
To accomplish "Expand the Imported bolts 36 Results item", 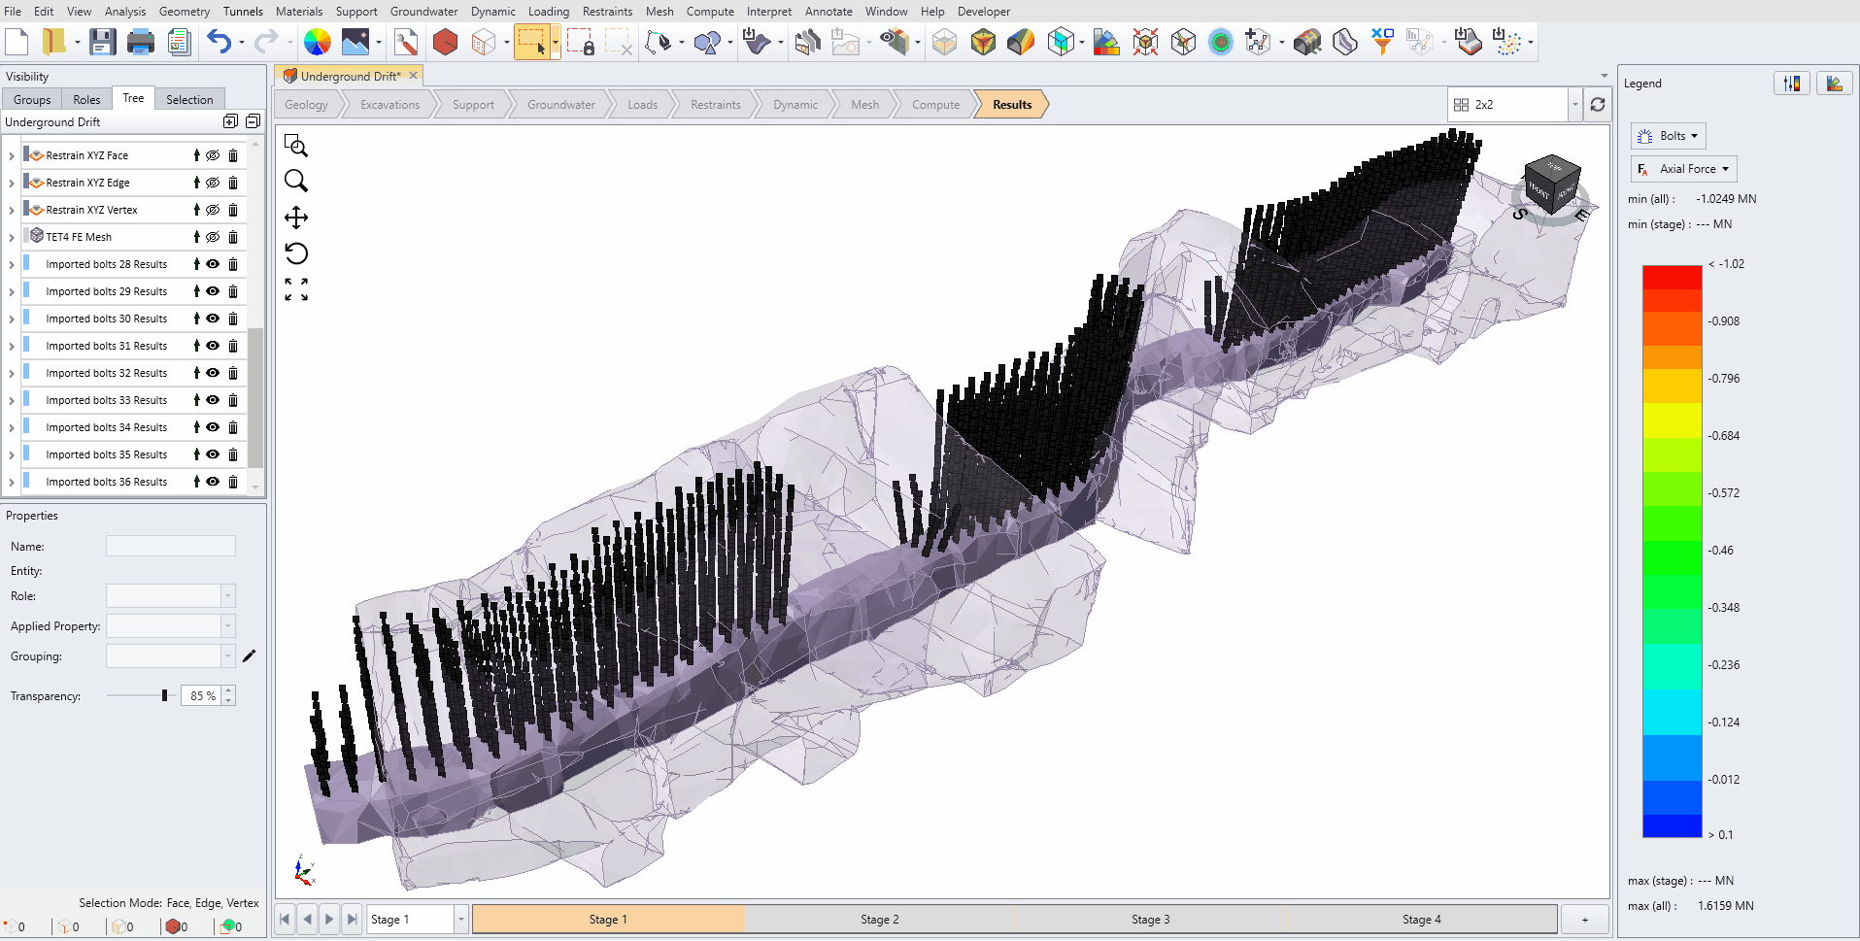I will coord(10,481).
